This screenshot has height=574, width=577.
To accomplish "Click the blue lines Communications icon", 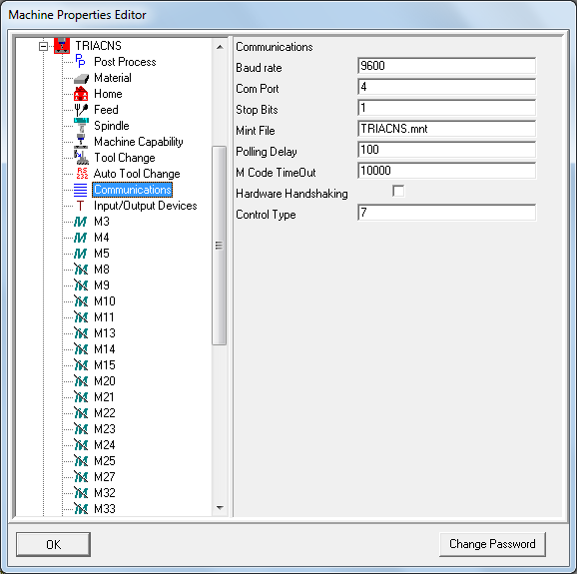I will pos(81,190).
